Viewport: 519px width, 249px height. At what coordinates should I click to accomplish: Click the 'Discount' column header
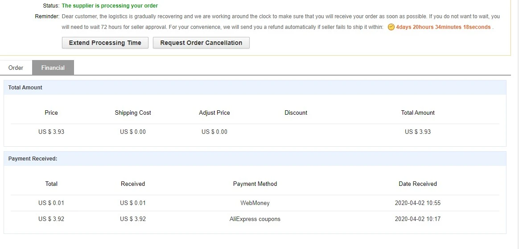(296, 112)
